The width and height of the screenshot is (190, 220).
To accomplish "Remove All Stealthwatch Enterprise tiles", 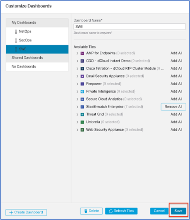I will 173,107.
